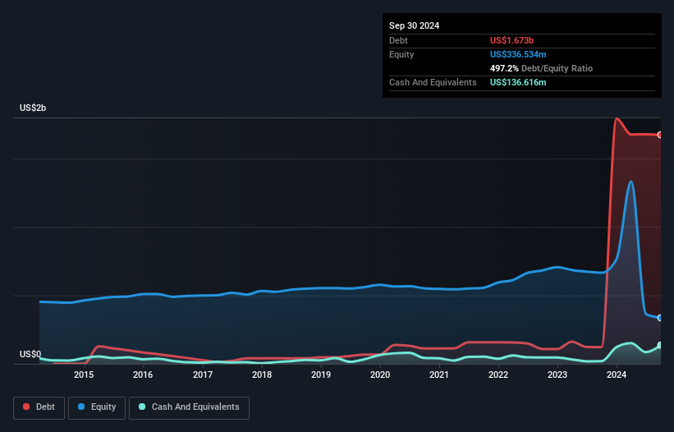Viewport: 674px width, 432px height.
Task: Click the US$136.616m cash value
Action: pos(518,82)
